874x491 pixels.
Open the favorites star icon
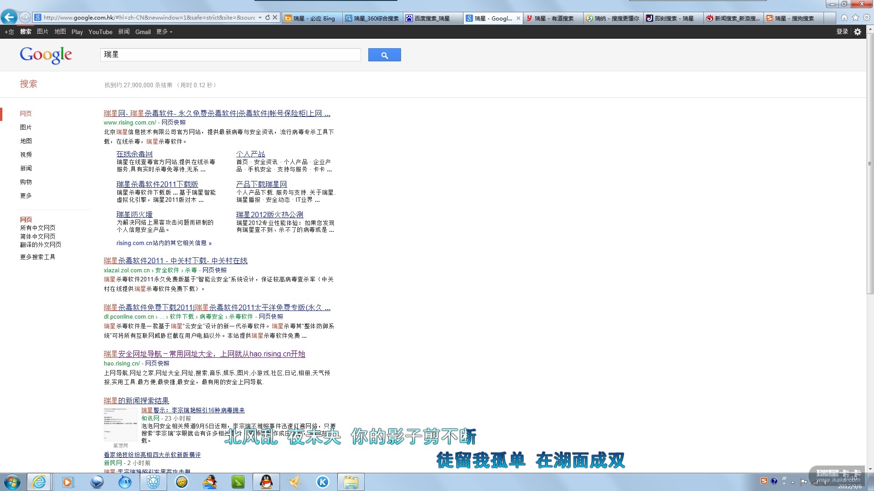pyautogui.click(x=855, y=18)
